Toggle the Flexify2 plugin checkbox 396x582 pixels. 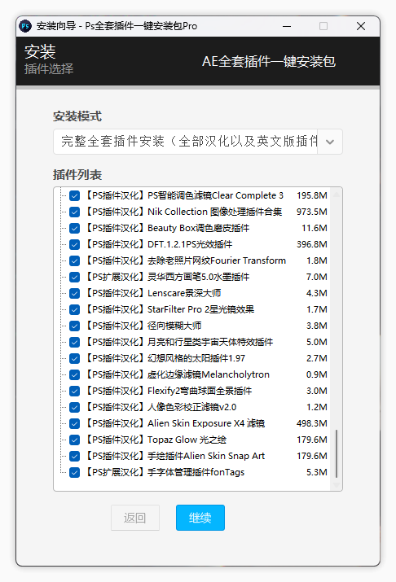tap(75, 392)
